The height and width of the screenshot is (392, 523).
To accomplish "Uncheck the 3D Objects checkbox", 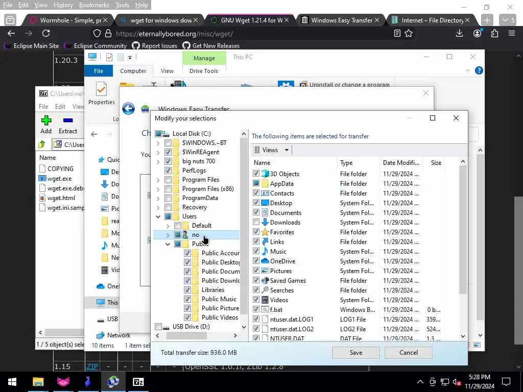I will tap(256, 174).
